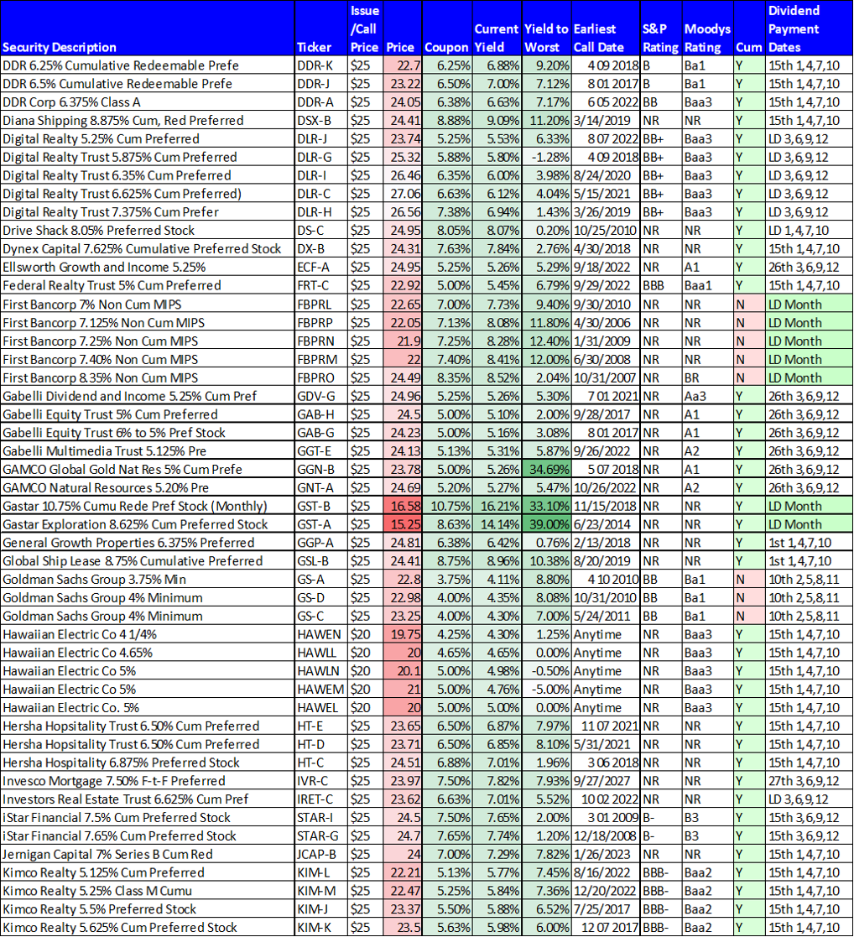Click the FRT-C S&P rating BBB
This screenshot has height=937, width=854.
(660, 285)
